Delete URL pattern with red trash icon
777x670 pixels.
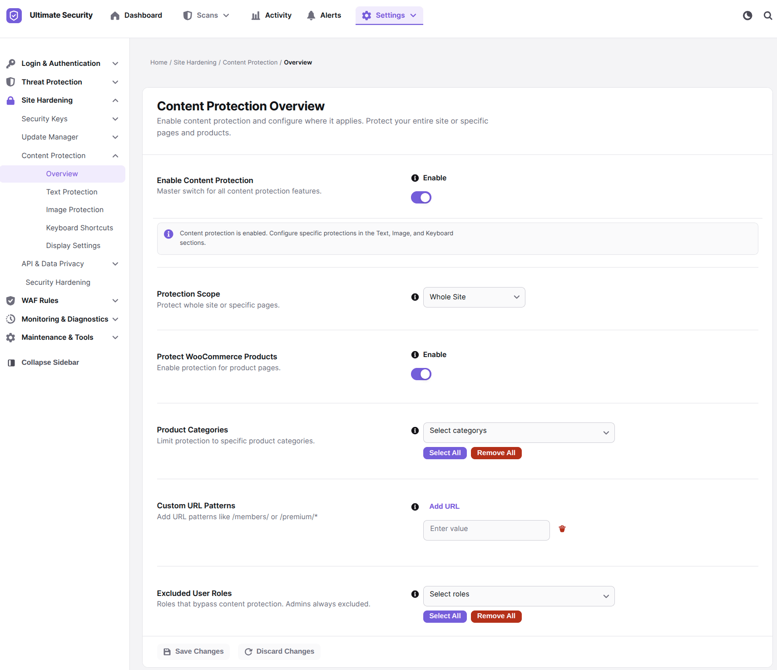pos(562,529)
